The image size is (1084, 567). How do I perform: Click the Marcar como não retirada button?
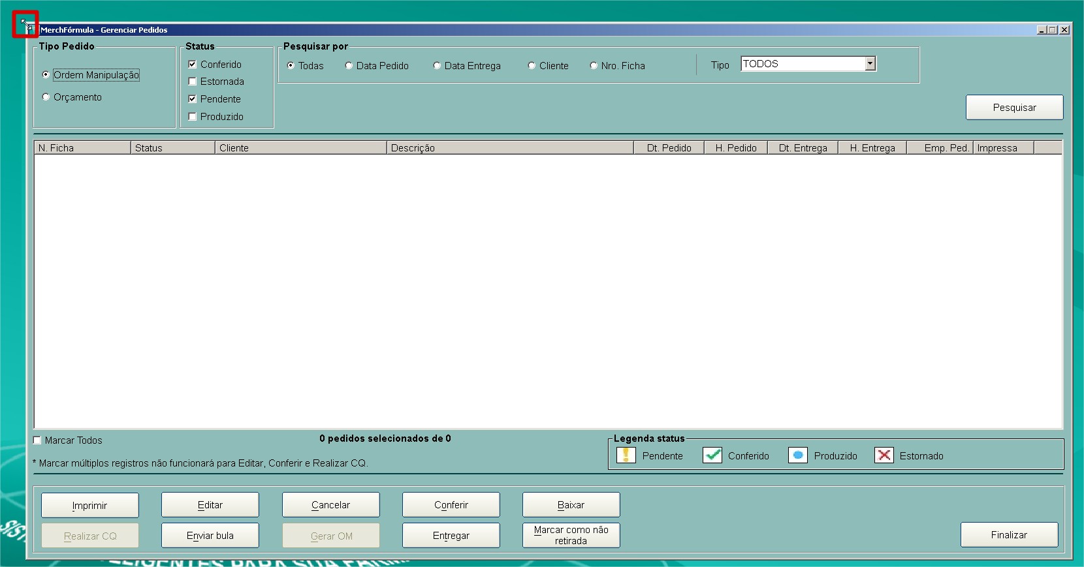click(x=571, y=535)
